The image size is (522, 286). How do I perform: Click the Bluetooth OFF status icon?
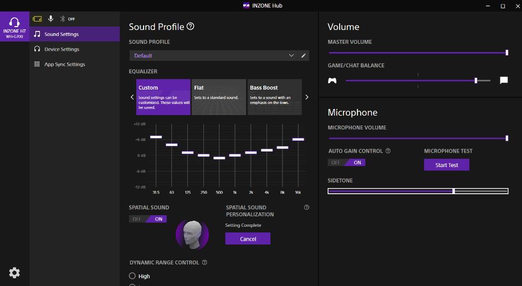click(67, 19)
